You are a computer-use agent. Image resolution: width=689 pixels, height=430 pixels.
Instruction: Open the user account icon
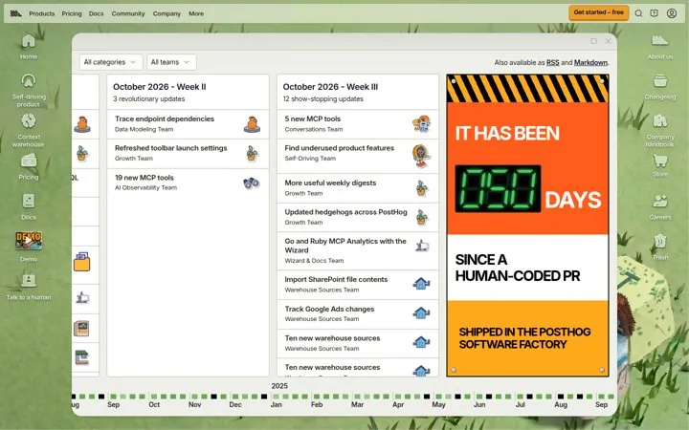pyautogui.click(x=672, y=13)
